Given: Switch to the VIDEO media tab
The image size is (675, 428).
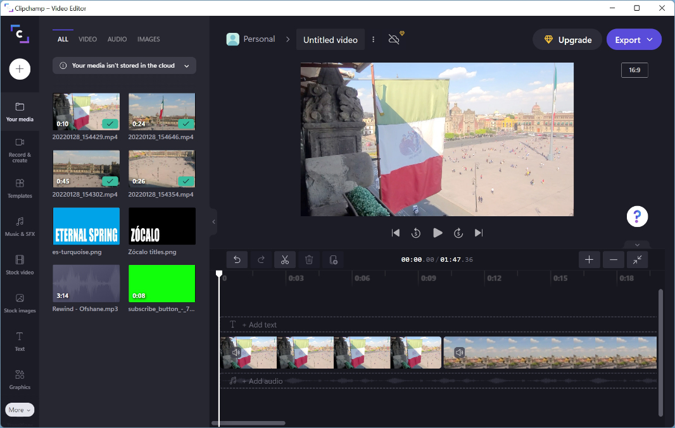Looking at the screenshot, I should point(87,39).
